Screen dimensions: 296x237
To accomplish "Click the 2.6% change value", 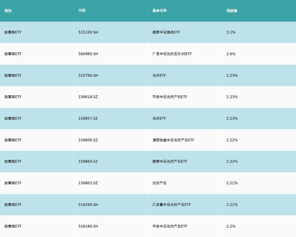I will (x=231, y=54).
